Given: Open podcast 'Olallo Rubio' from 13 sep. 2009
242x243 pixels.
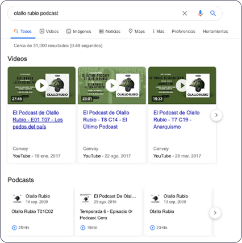Looking at the screenshot, I should click(x=162, y=211).
